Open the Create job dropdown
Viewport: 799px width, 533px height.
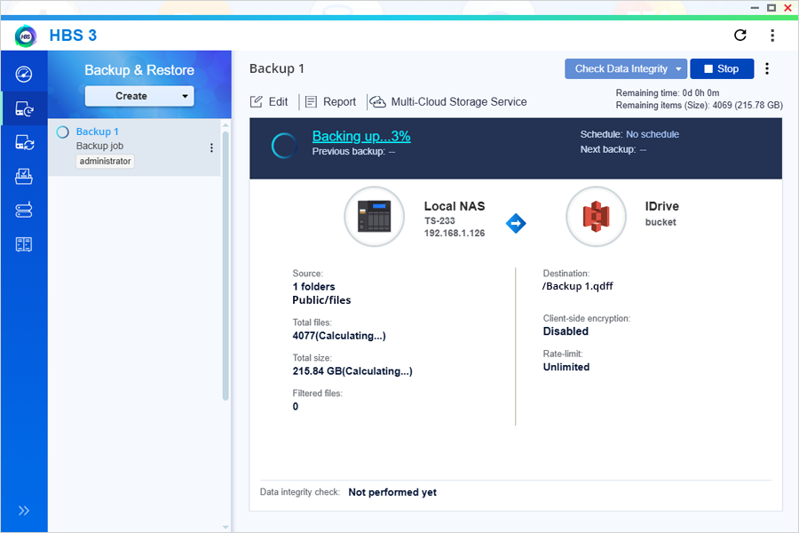[139, 96]
